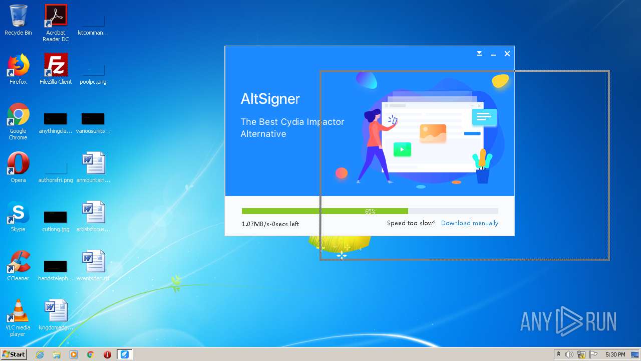Click Download manually link
Screen dimensions: 641x361
pyautogui.click(x=470, y=223)
